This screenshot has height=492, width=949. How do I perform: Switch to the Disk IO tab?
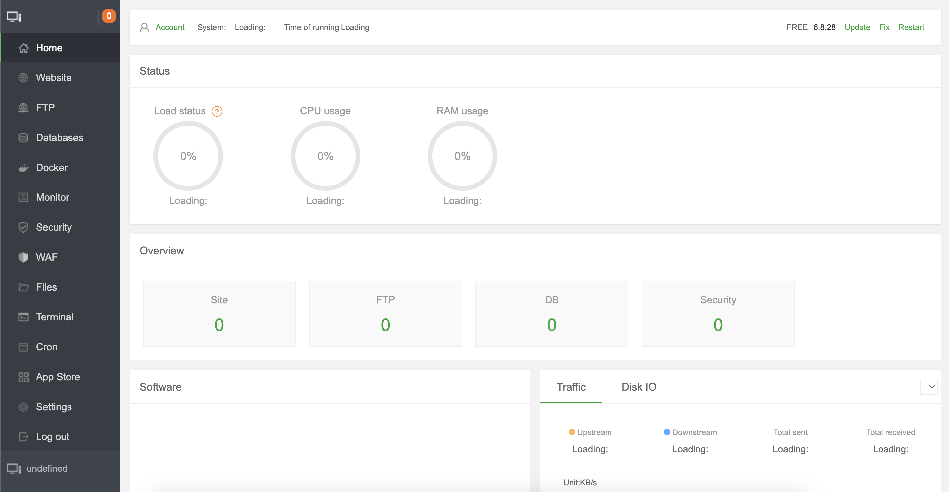(x=639, y=387)
